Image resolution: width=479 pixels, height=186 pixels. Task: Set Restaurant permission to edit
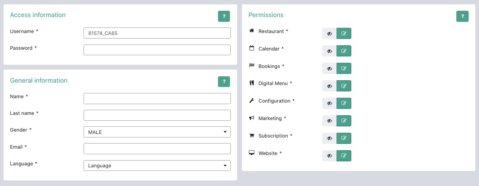click(344, 33)
